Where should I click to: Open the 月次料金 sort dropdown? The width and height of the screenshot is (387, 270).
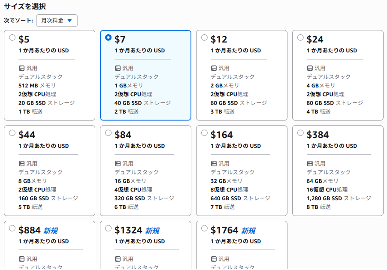[57, 21]
